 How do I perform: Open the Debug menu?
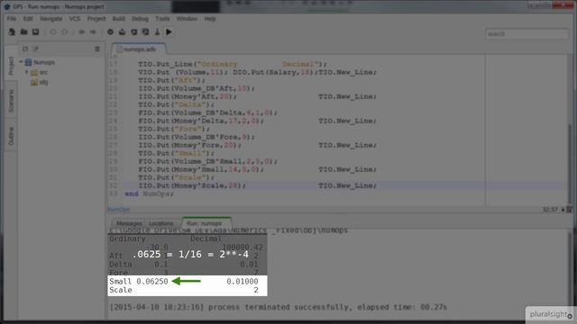coord(140,19)
